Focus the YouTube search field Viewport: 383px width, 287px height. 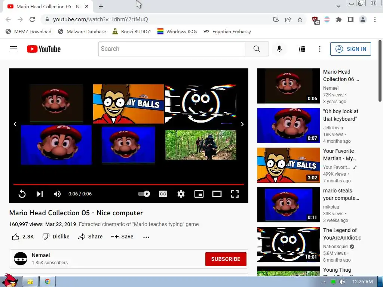pos(172,49)
